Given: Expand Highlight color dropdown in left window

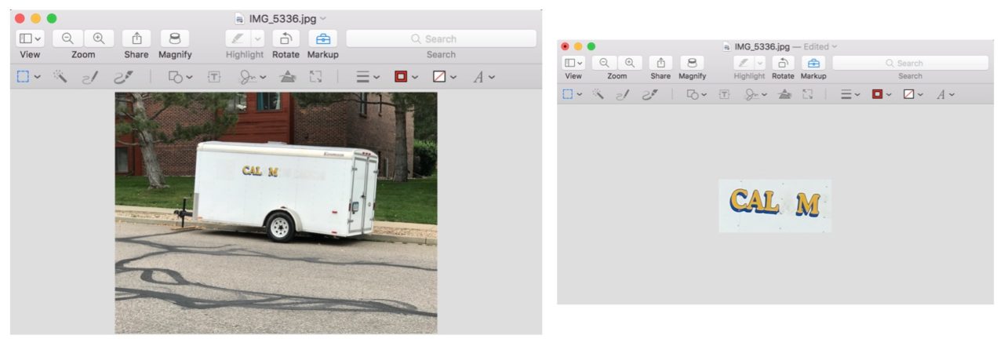Looking at the screenshot, I should (x=257, y=38).
